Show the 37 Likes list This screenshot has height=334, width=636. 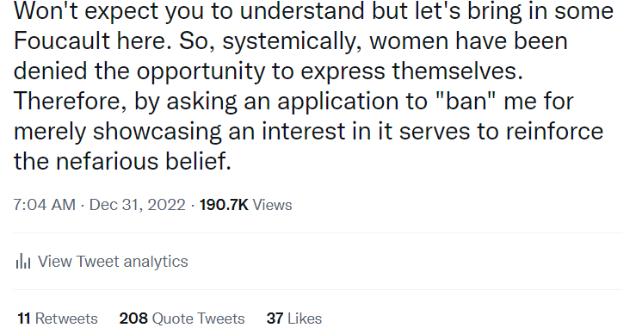click(x=294, y=319)
